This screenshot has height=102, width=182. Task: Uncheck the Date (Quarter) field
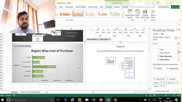[158, 56]
